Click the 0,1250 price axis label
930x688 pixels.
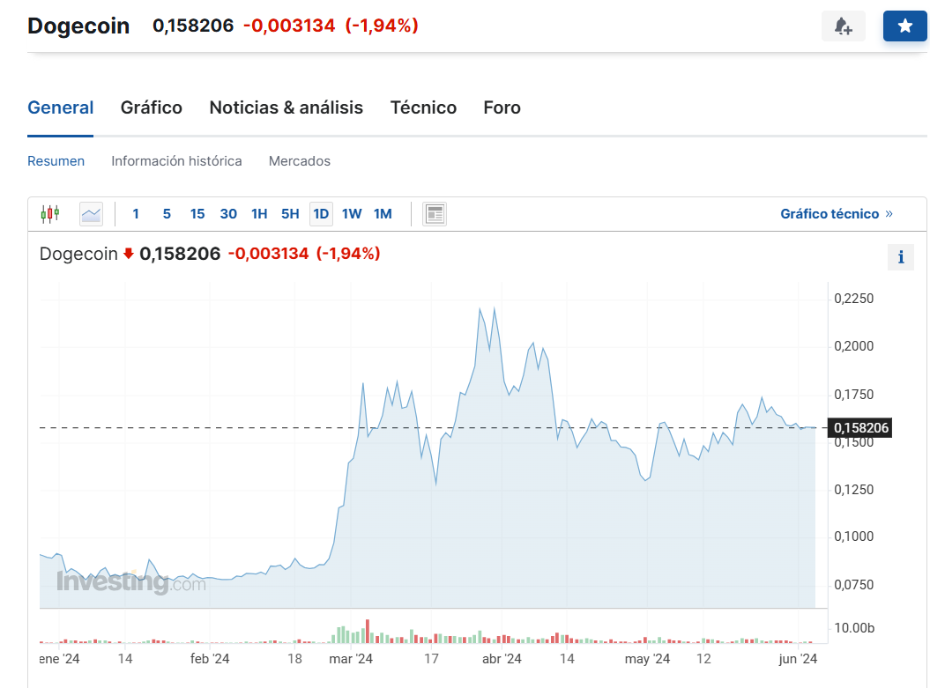[x=853, y=490]
